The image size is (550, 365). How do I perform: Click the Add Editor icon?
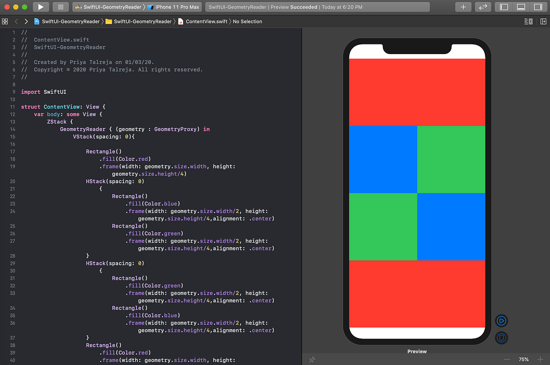[543, 21]
